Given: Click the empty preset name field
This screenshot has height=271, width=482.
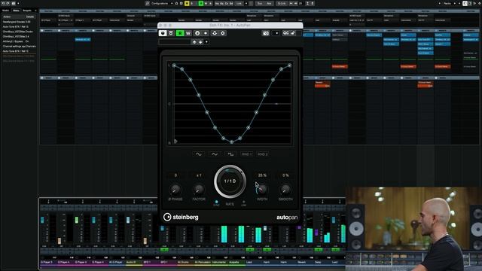Looking at the screenshot, I should click(175, 42).
